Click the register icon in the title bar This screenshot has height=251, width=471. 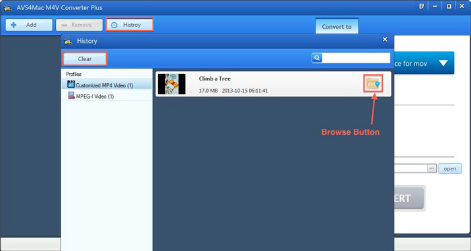tap(422, 6)
